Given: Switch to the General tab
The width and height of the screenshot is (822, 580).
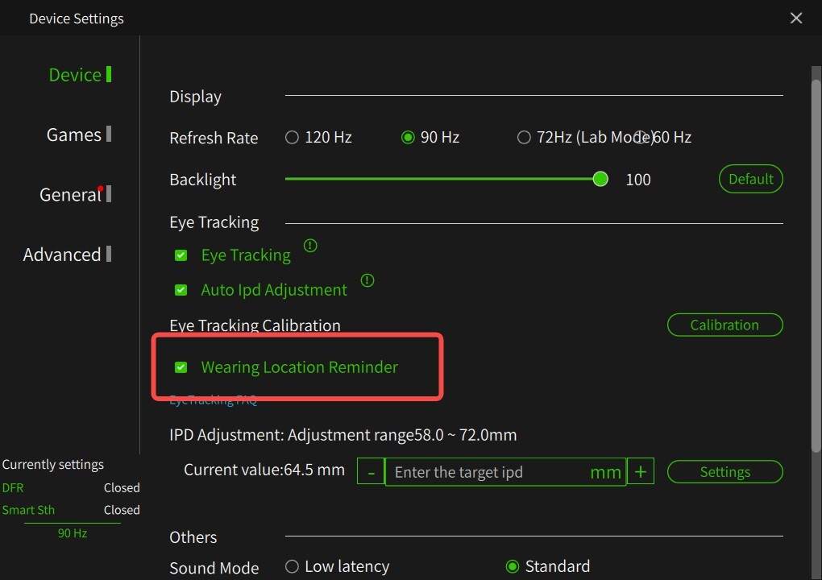Looking at the screenshot, I should [70, 195].
